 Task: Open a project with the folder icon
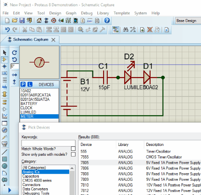15,21
